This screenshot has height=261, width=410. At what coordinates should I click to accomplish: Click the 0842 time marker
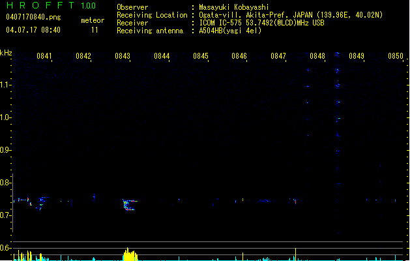pos(83,56)
